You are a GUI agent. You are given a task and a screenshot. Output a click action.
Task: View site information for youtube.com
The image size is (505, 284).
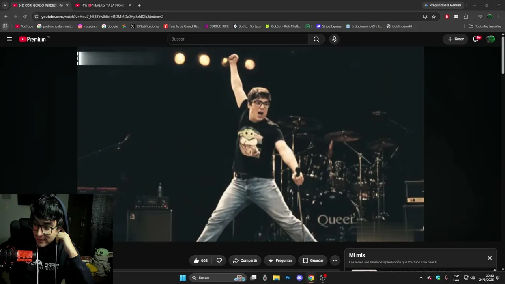click(36, 17)
